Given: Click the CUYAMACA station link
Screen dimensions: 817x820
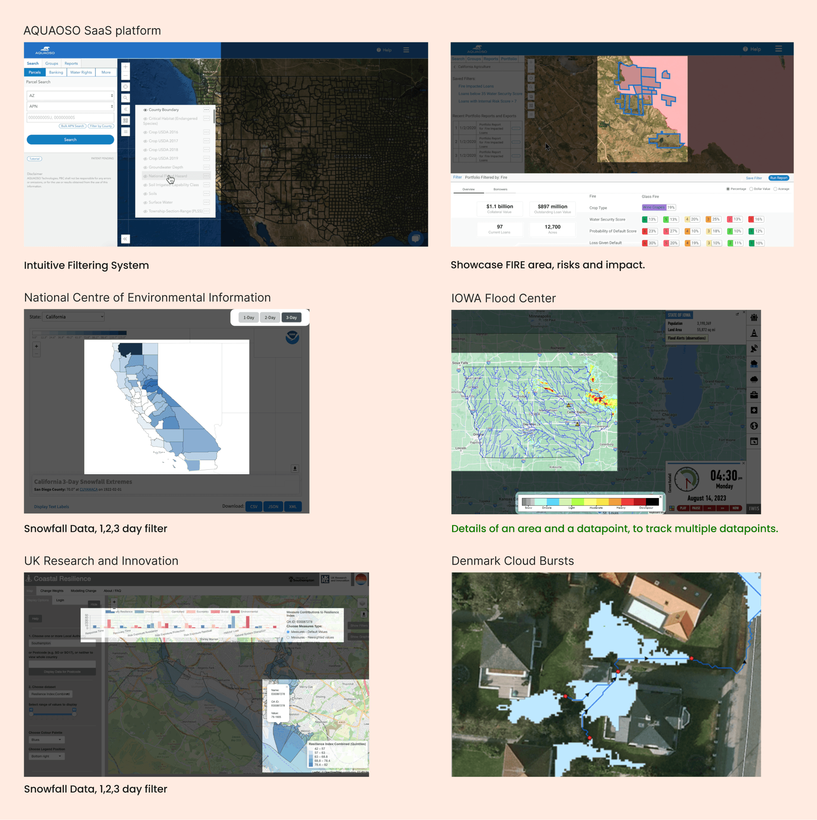Looking at the screenshot, I should point(89,489).
